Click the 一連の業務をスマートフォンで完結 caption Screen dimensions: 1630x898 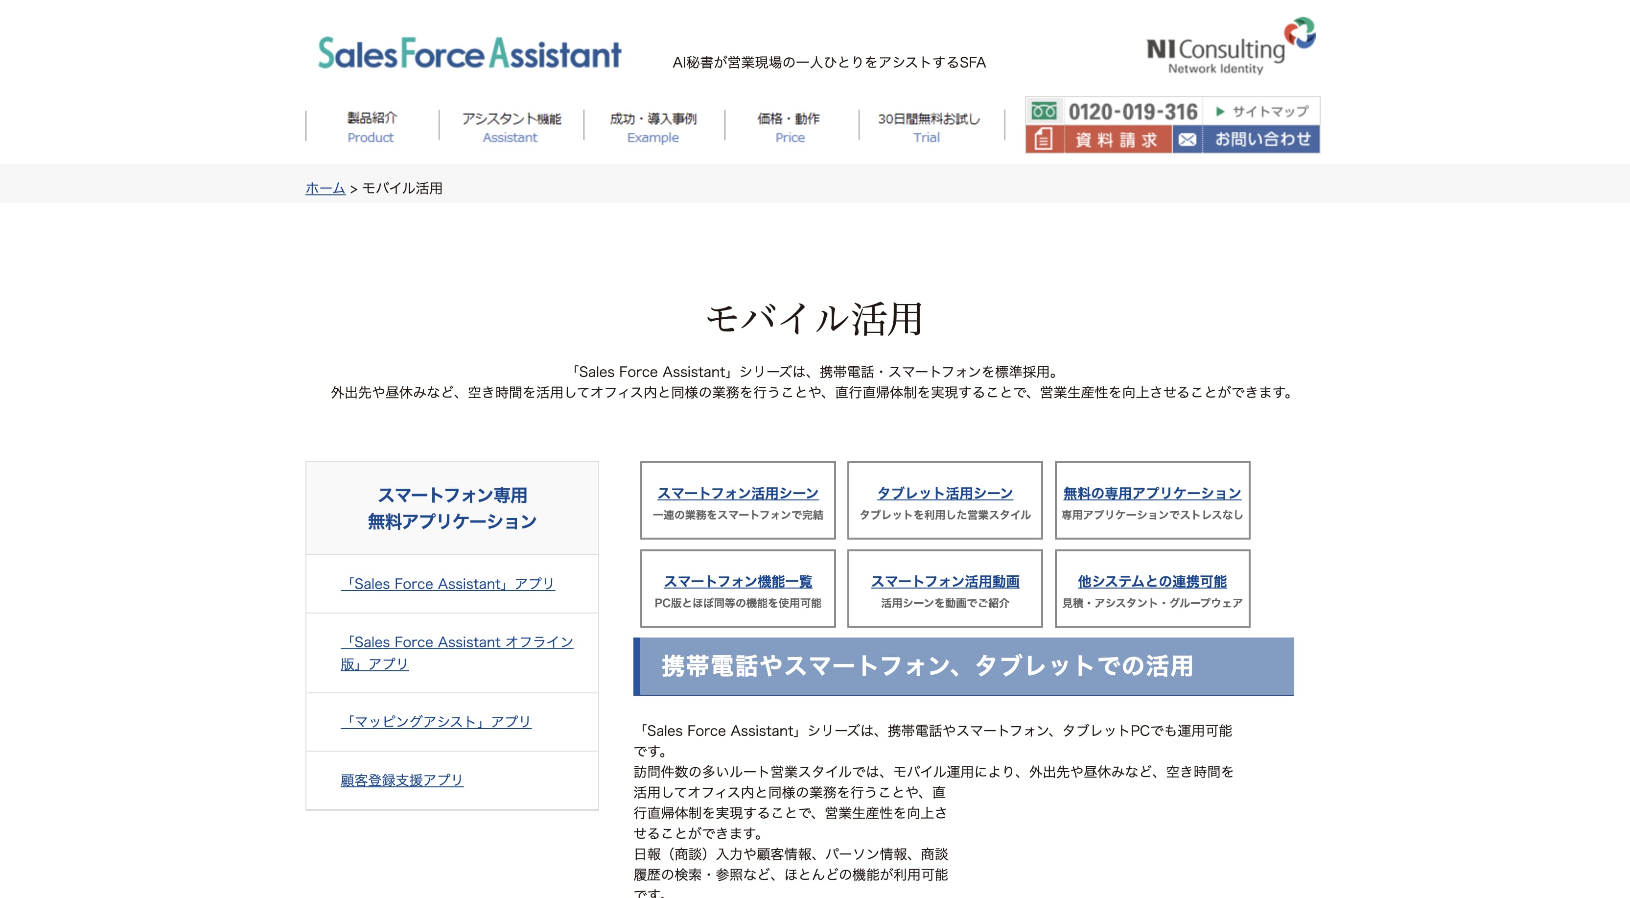coord(738,515)
